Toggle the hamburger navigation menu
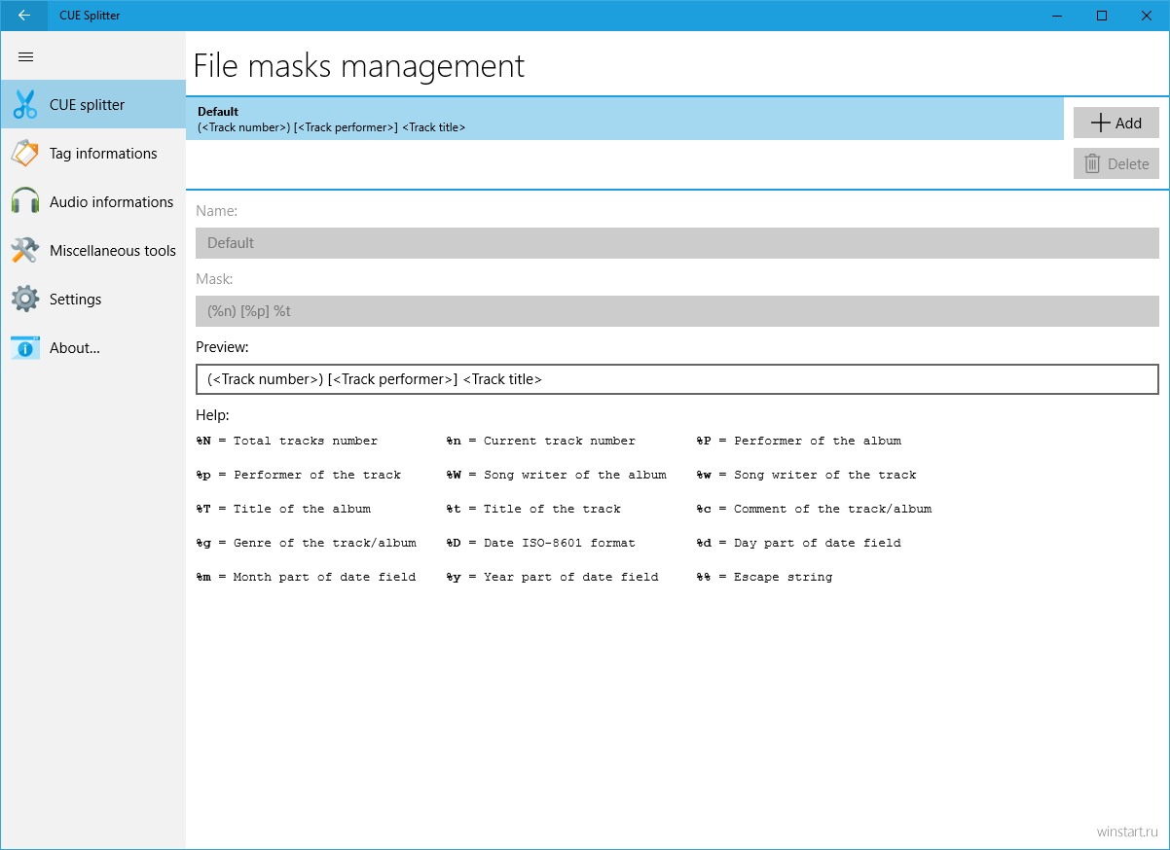The width and height of the screenshot is (1170, 850). click(x=26, y=57)
